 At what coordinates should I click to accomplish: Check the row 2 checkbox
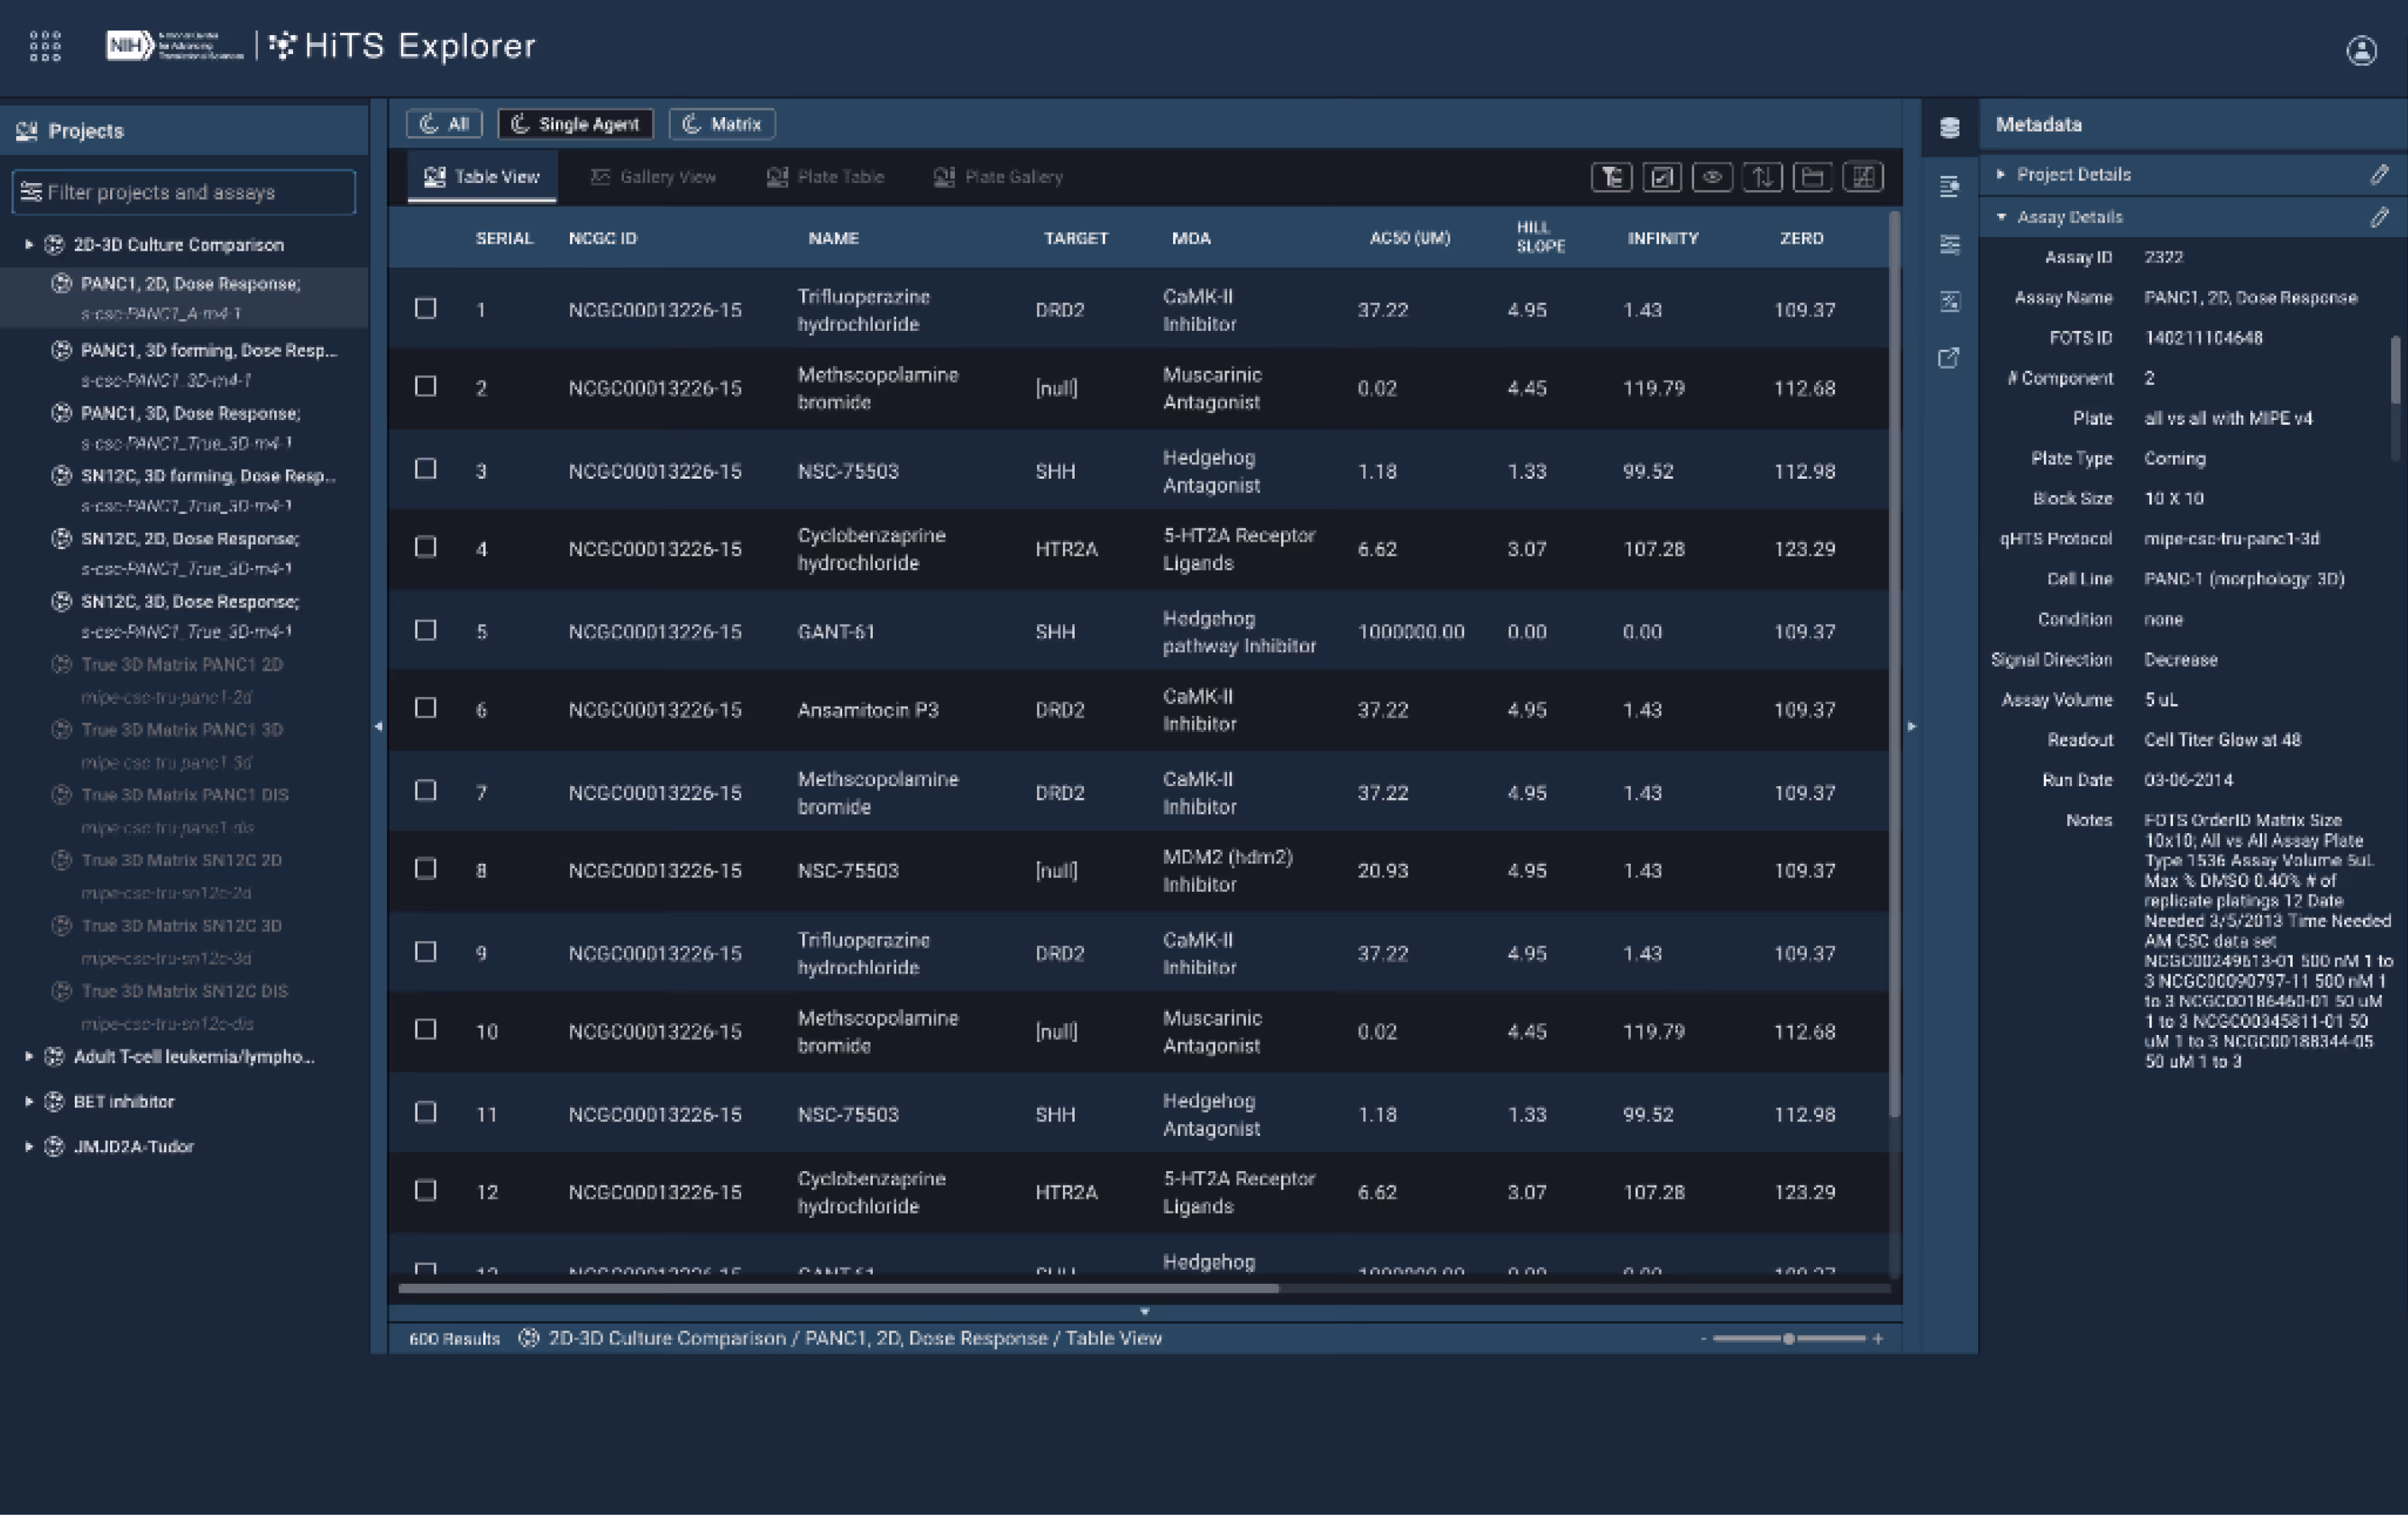coord(426,386)
